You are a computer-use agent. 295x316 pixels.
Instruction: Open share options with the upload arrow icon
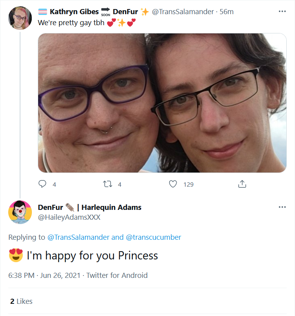[x=242, y=184]
